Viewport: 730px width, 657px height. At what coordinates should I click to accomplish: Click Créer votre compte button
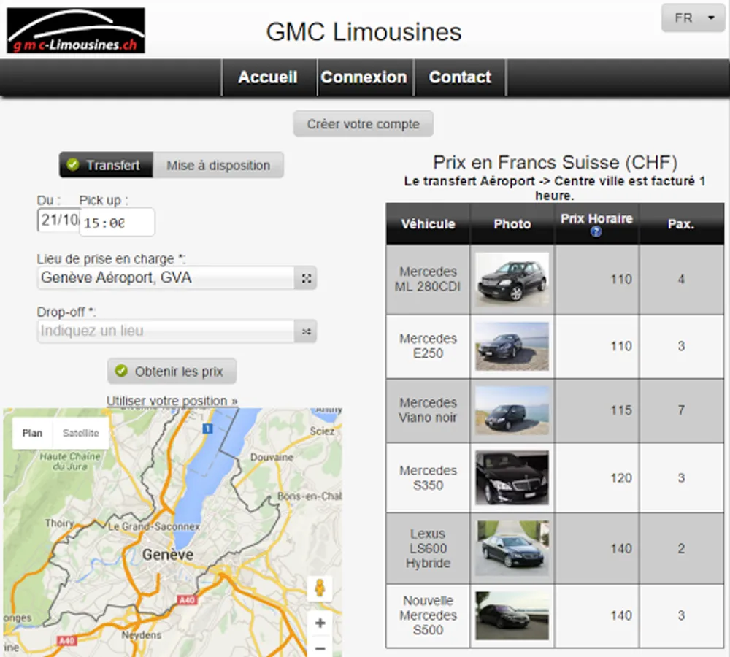coord(363,124)
